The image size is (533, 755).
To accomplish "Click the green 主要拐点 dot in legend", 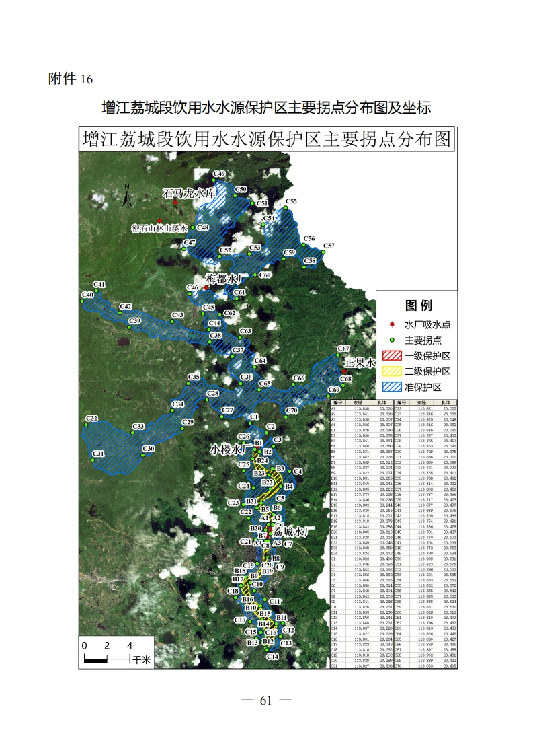I will click(x=392, y=340).
